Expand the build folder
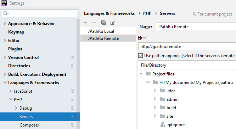Screen dimensions: 236x129 click(x=154, y=107)
